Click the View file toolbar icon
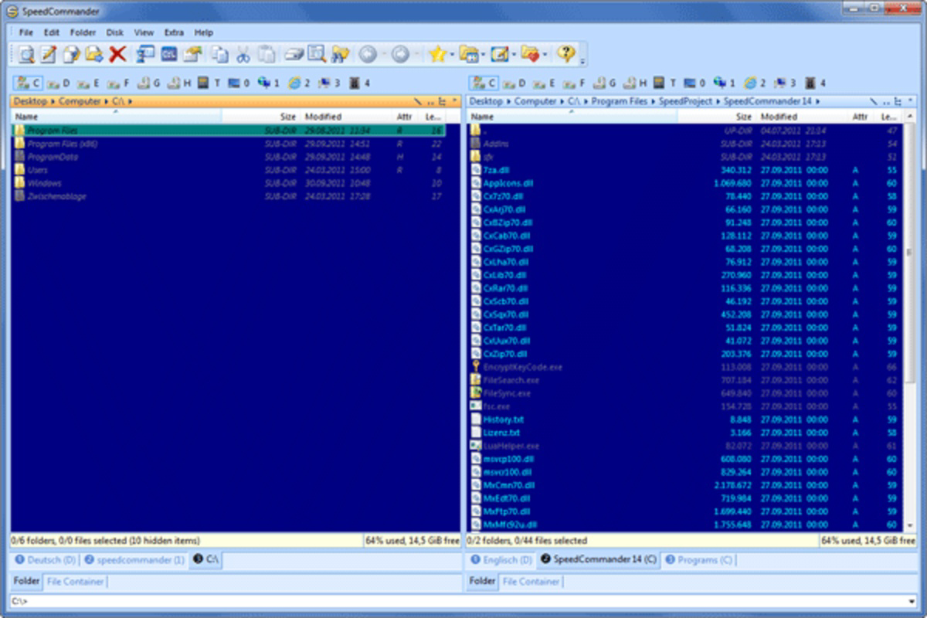 coord(26,54)
